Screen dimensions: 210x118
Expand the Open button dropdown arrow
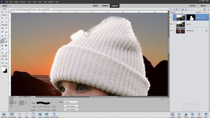coord(10,6)
